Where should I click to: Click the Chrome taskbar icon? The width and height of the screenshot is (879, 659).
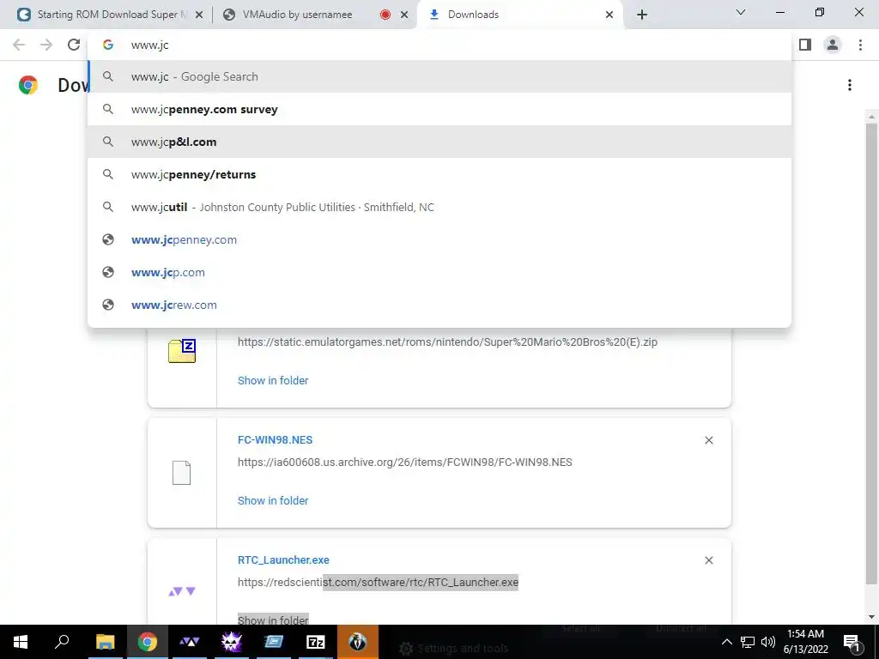[x=147, y=642]
